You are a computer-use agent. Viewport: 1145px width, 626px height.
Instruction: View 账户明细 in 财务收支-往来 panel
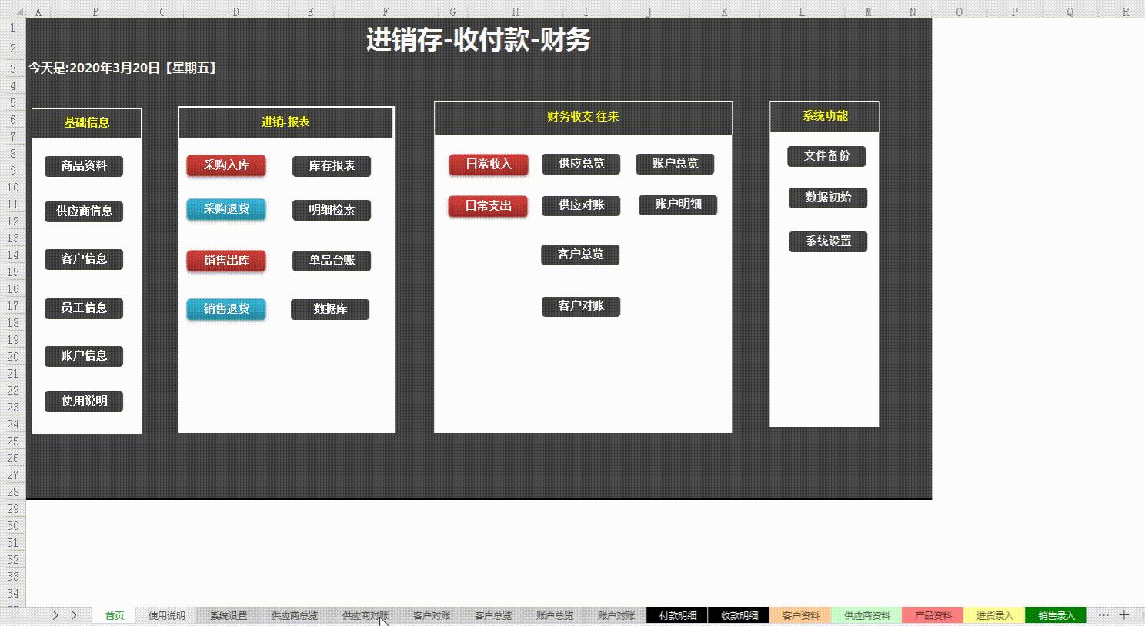677,205
